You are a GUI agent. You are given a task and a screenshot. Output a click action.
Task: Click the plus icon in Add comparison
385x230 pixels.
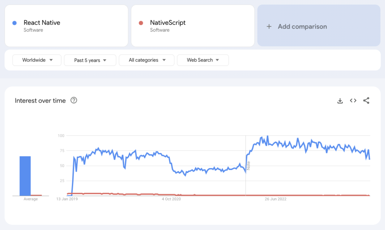coord(269,27)
